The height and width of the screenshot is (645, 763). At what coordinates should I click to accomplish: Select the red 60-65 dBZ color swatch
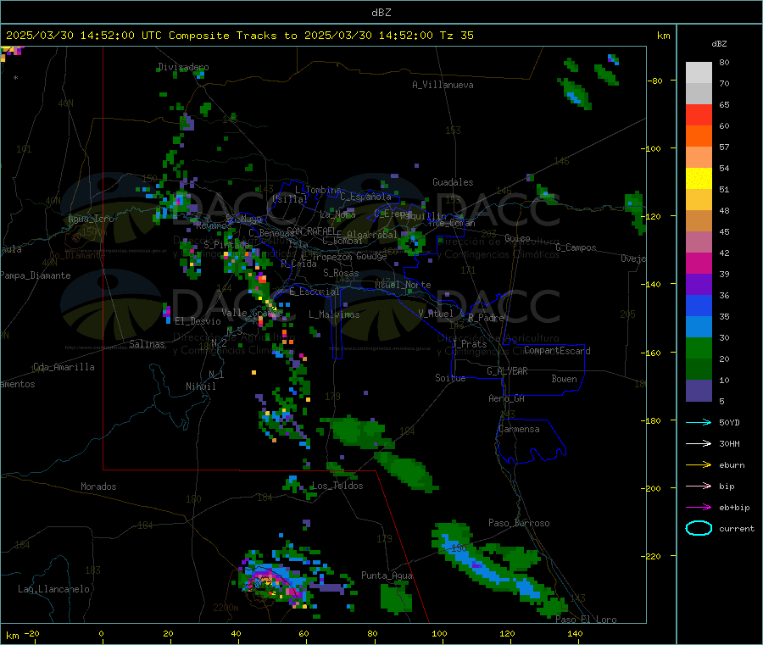click(699, 114)
